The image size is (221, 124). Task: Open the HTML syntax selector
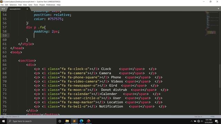(212, 116)
